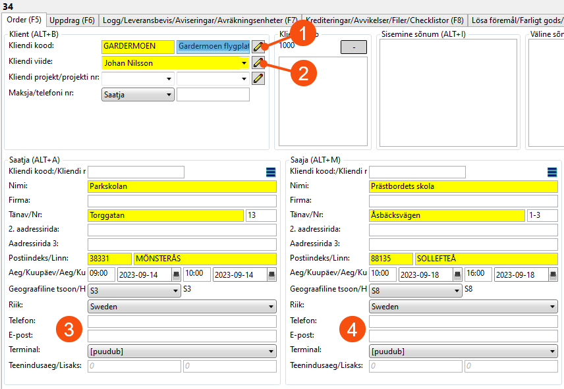Open calendar for Saaja 2023-09-18 end date

coord(553,274)
